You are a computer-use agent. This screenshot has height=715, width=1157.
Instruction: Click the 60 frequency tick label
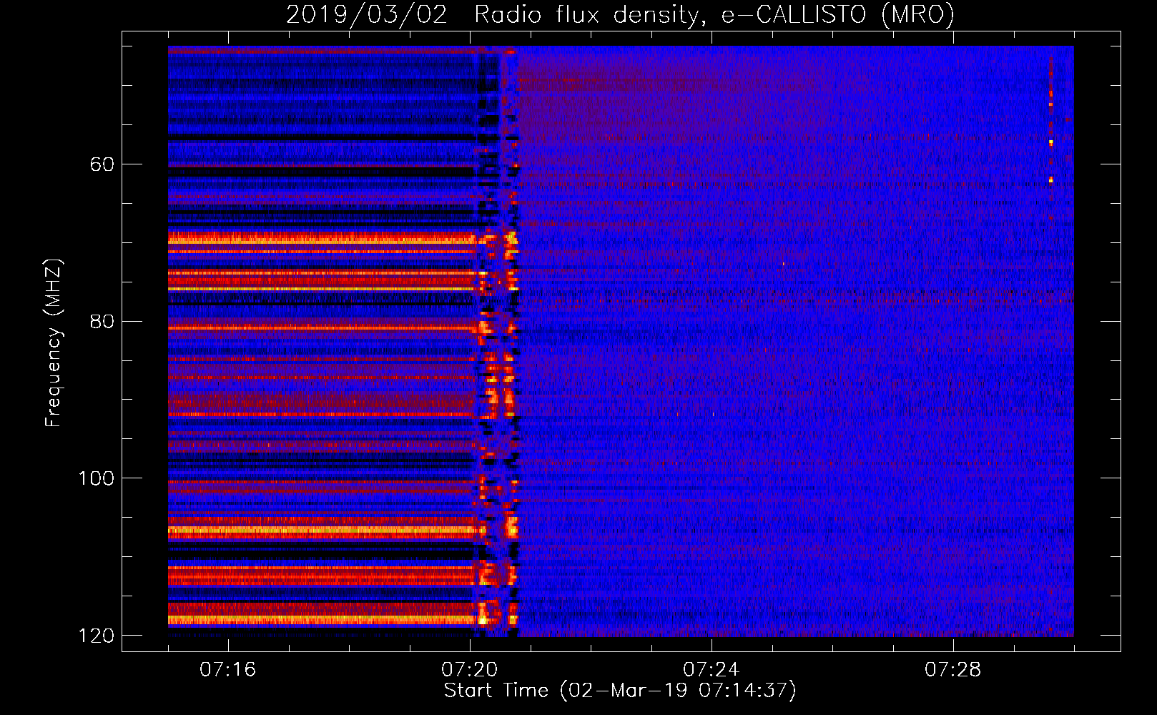pos(102,164)
